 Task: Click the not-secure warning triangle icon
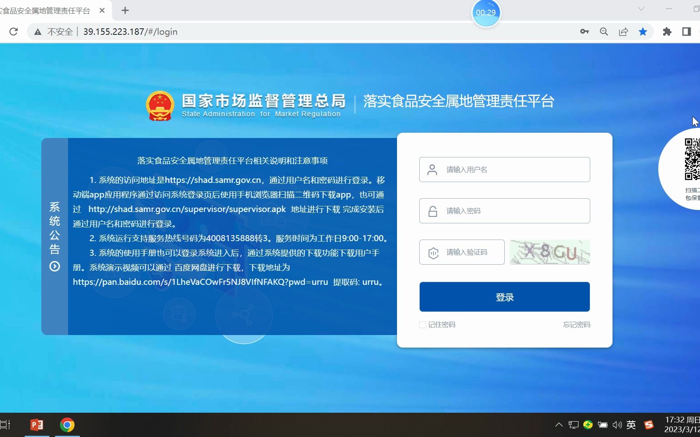(x=38, y=32)
